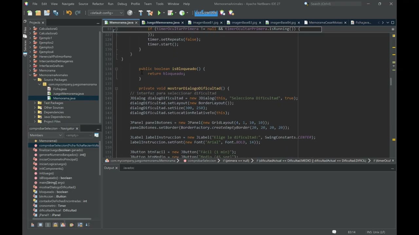The width and height of the screenshot is (419, 235).
Task: Toggle Show Inherited Members in navigator
Action: [32, 225]
